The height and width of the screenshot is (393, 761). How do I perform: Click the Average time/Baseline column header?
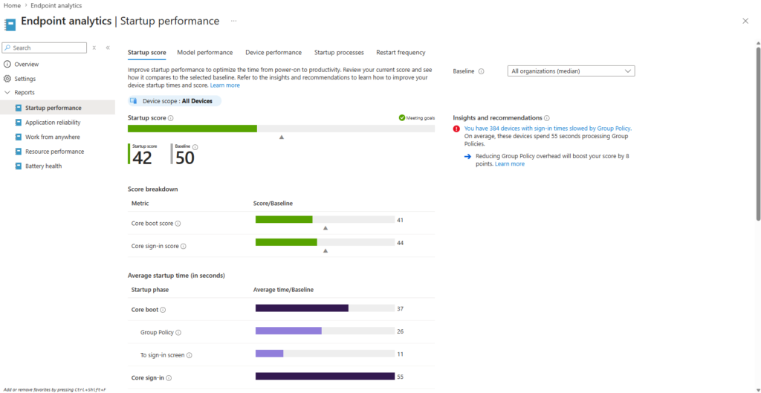283,290
